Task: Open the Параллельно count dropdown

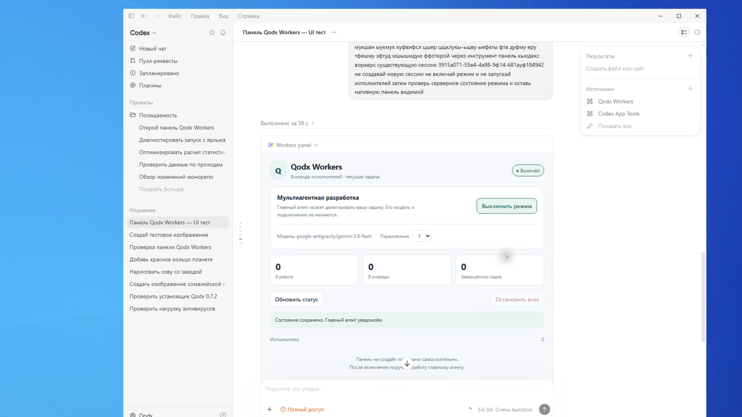Action: 422,236
